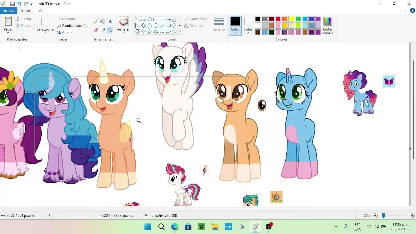Choose the rounded rectangle shape
The height and width of the screenshot is (234, 416).
162,19
